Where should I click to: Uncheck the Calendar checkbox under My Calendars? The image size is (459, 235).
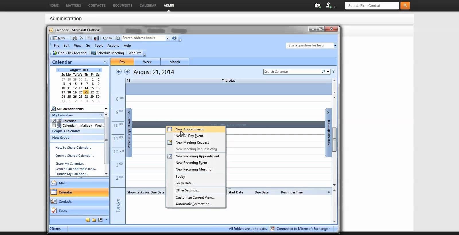click(x=54, y=121)
